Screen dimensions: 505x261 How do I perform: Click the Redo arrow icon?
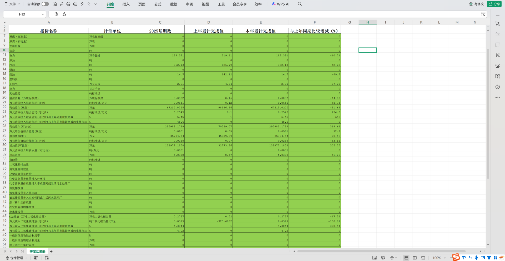point(89,4)
